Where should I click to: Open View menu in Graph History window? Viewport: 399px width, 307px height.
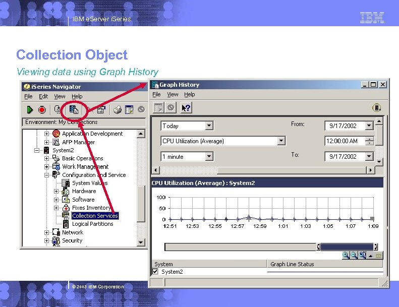click(x=173, y=94)
